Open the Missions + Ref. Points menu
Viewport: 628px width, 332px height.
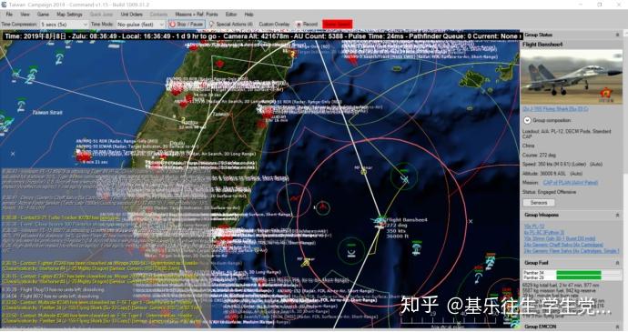197,15
